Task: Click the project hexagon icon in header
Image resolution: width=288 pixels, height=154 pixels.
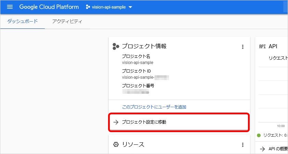Action: coord(88,7)
